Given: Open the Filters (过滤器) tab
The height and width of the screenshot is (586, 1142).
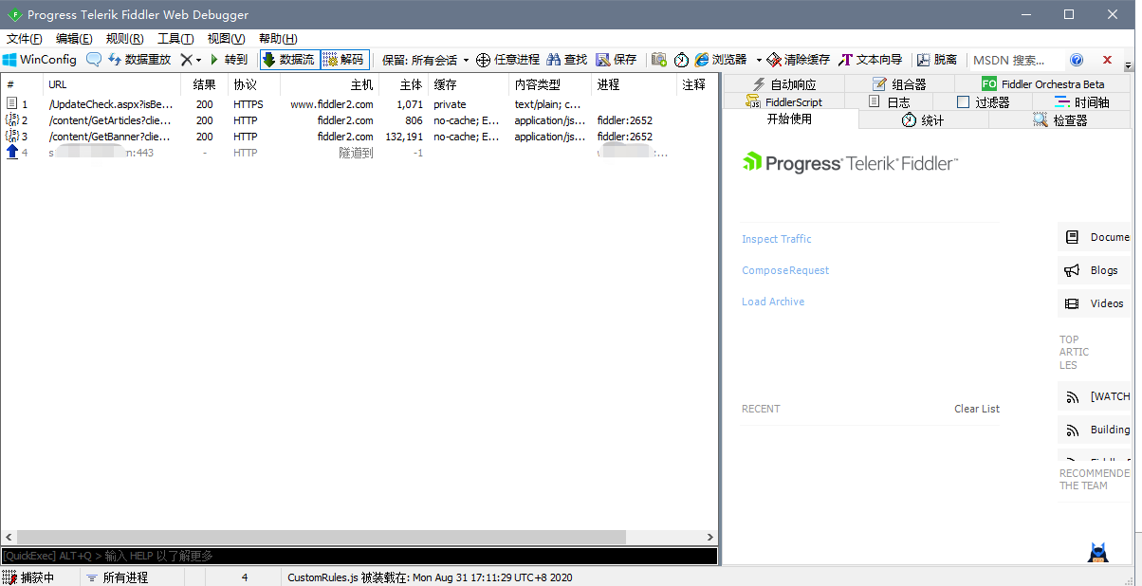Looking at the screenshot, I should pyautogui.click(x=983, y=102).
